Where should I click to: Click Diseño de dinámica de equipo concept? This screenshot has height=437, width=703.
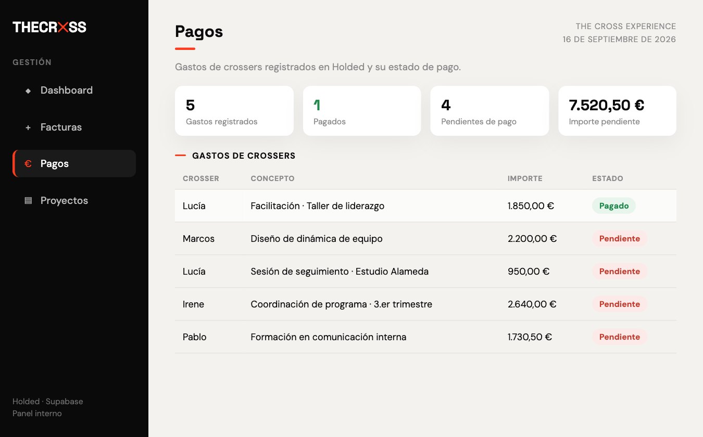point(317,239)
